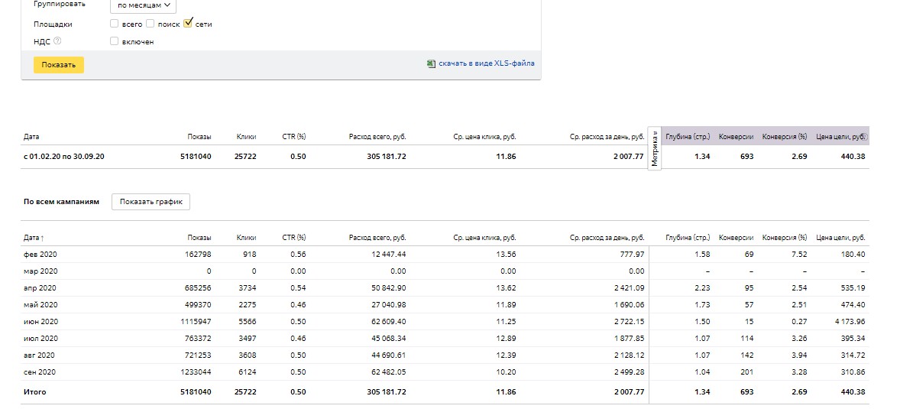Collapse the Метрика columns tab
Image resolution: width=900 pixels, height=409 pixels.
(655, 148)
